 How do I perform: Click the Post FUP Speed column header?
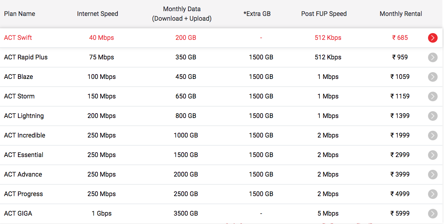point(324,14)
